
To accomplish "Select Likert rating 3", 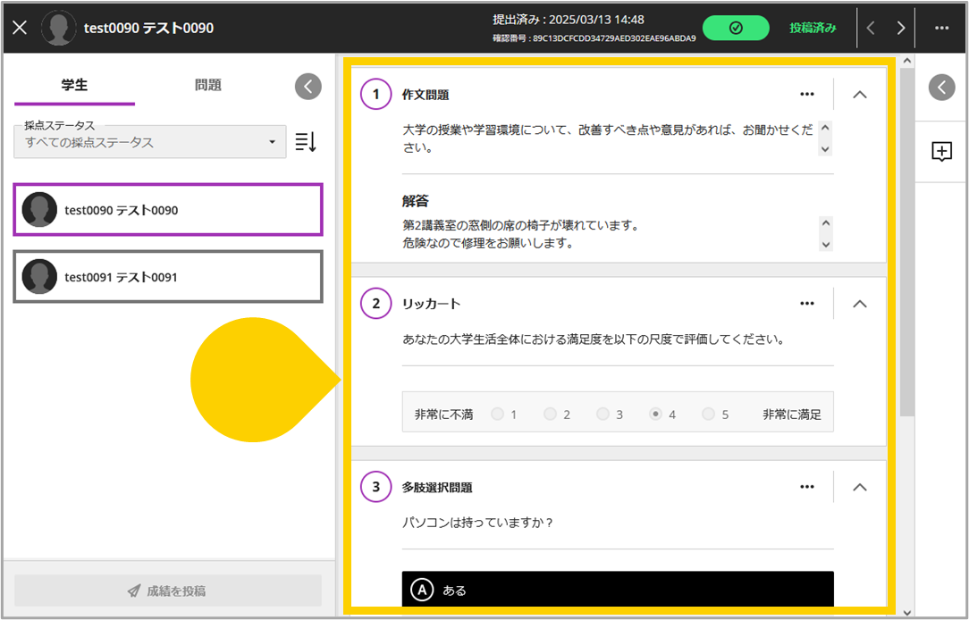I will pos(602,414).
